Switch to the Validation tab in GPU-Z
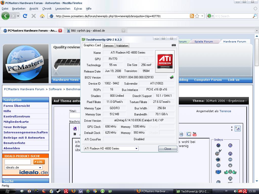The height and width of the screenshot is (194, 259). pos(122,46)
